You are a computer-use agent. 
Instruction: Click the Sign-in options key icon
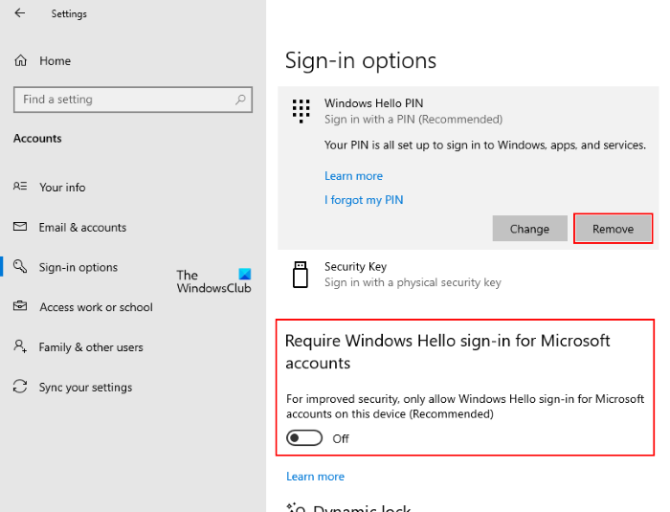click(20, 266)
